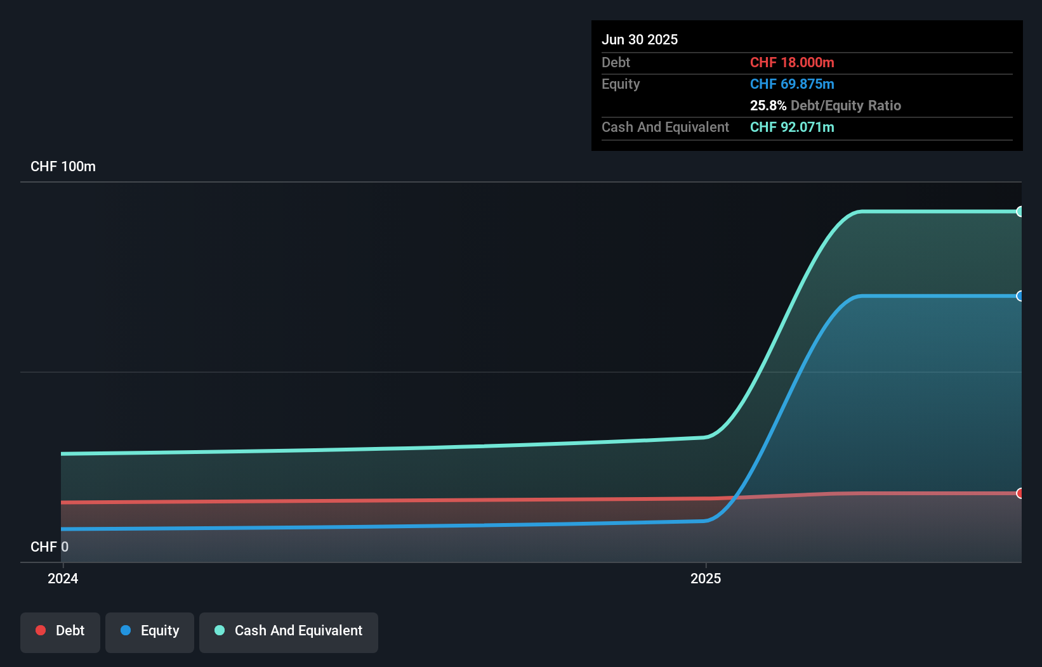Click the CHF 100m axis label

tap(63, 166)
